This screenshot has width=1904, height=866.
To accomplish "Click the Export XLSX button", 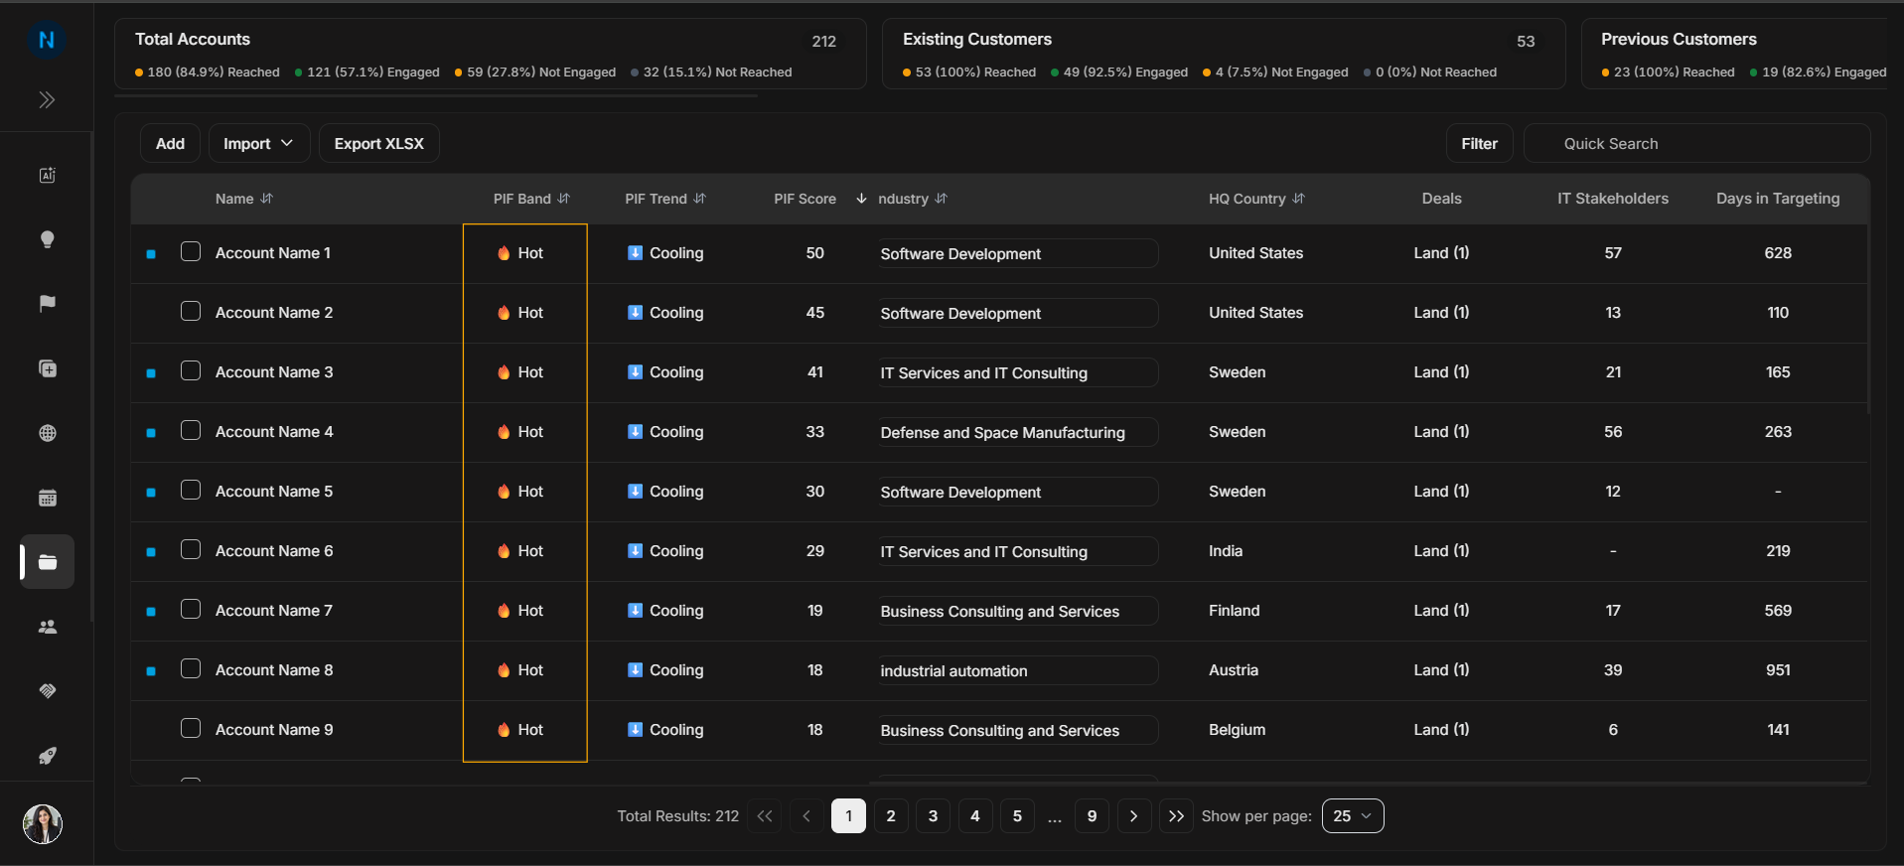I will click(378, 144).
